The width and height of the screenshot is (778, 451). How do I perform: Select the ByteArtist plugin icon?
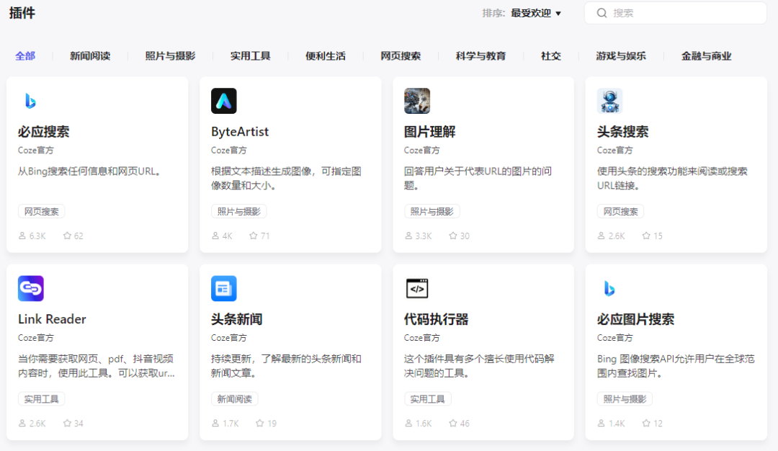pyautogui.click(x=223, y=101)
